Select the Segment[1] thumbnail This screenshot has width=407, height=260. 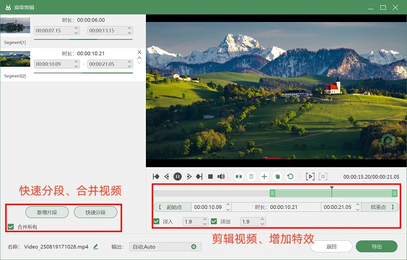click(15, 25)
